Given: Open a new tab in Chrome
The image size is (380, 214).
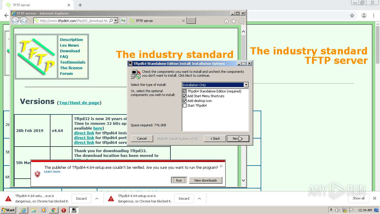Looking at the screenshot, I should (80, 5).
